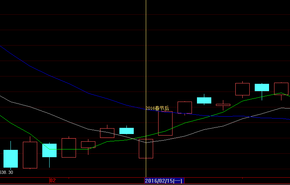Click the red candle crossing the blue line
The image size is (290, 185).
coord(185,107)
